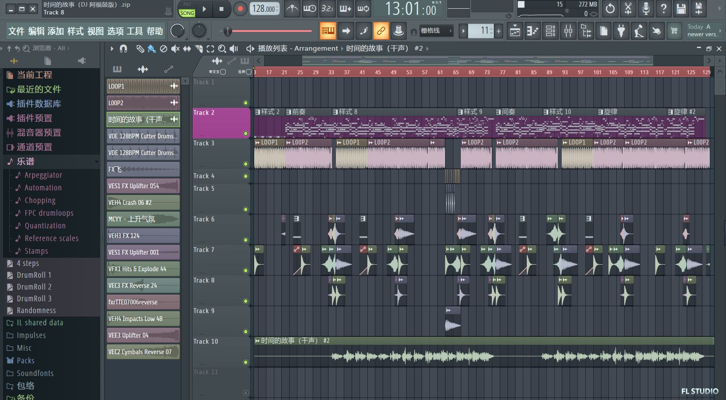Select the Playback speaker tool in playlist

click(234, 48)
